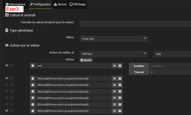The image size is (191, 115).
Task: Click minus icon beside refreshData6 action
Action: [x=33, y=104]
